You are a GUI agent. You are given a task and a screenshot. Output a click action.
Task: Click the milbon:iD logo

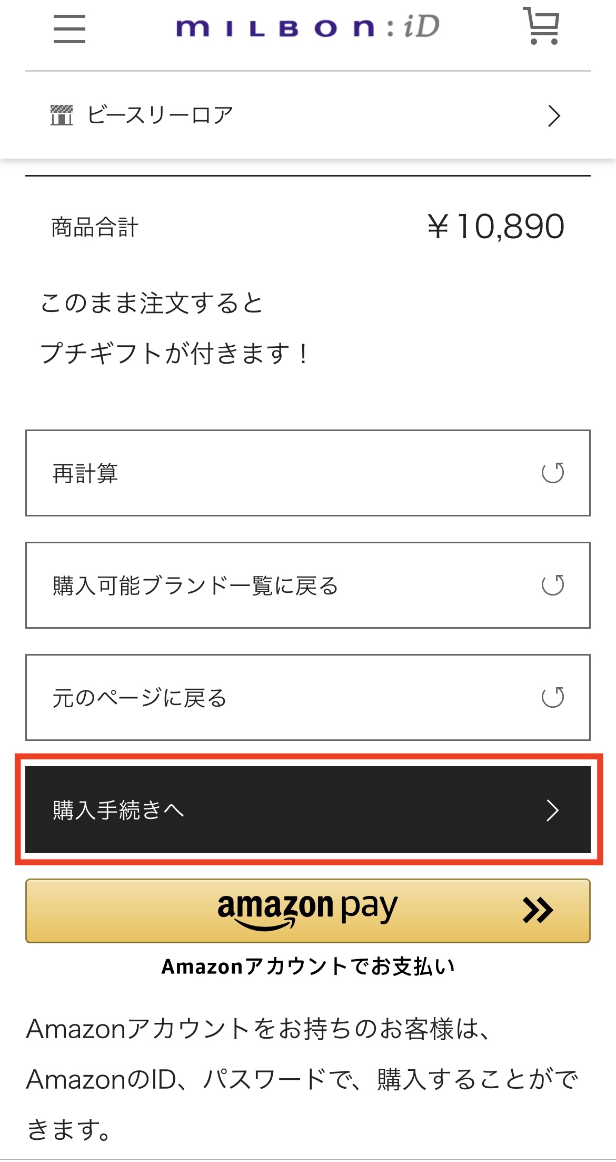point(307,27)
